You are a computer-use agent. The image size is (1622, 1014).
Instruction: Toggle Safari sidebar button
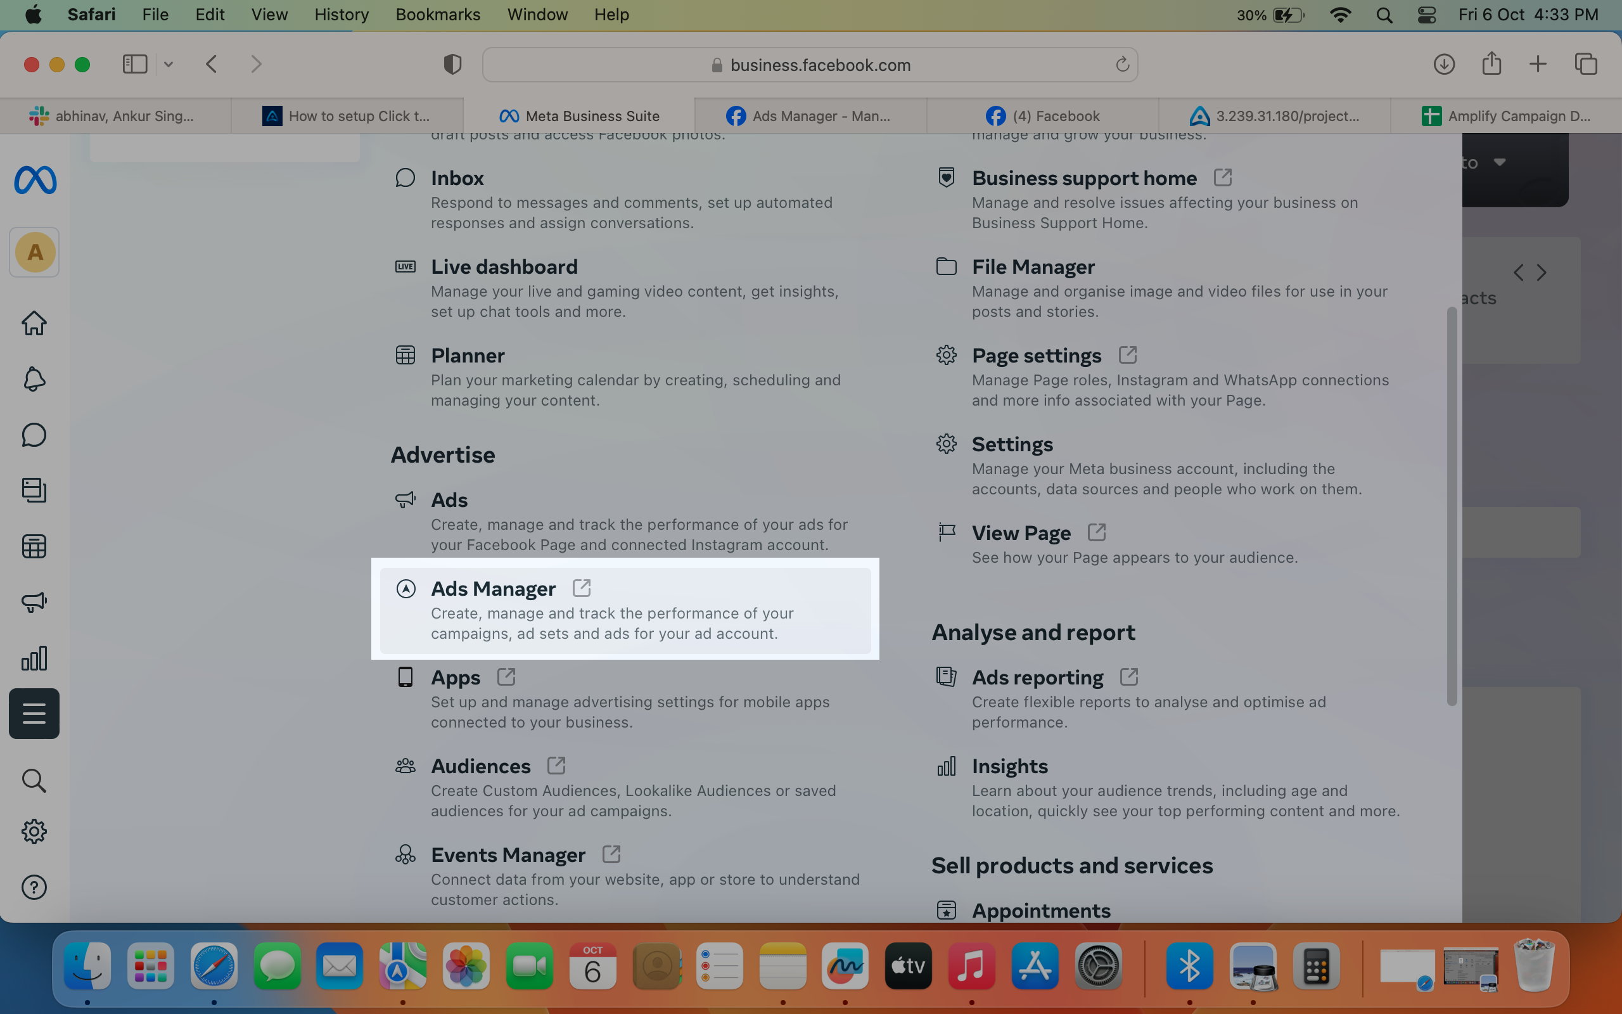[135, 65]
